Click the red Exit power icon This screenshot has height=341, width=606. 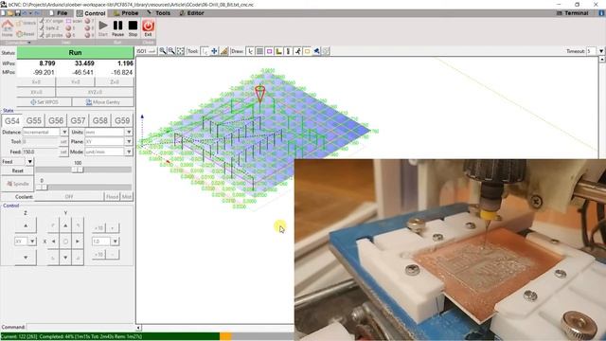coord(148,27)
